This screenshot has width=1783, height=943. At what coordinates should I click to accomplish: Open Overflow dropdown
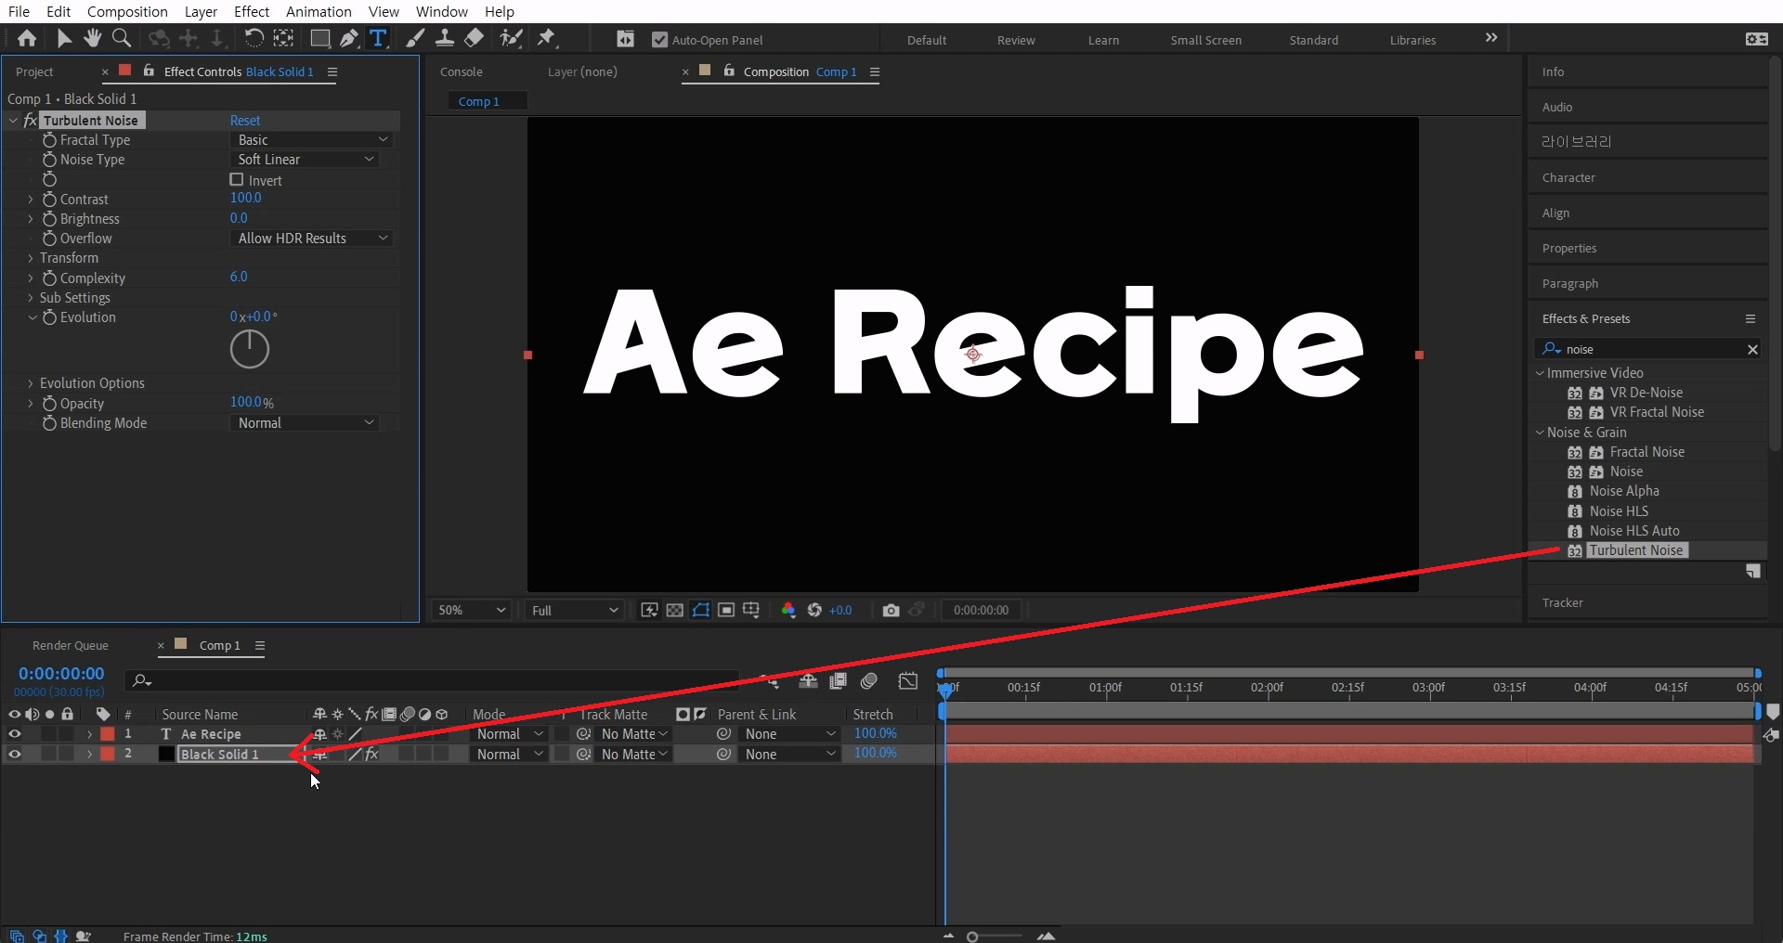(x=311, y=239)
